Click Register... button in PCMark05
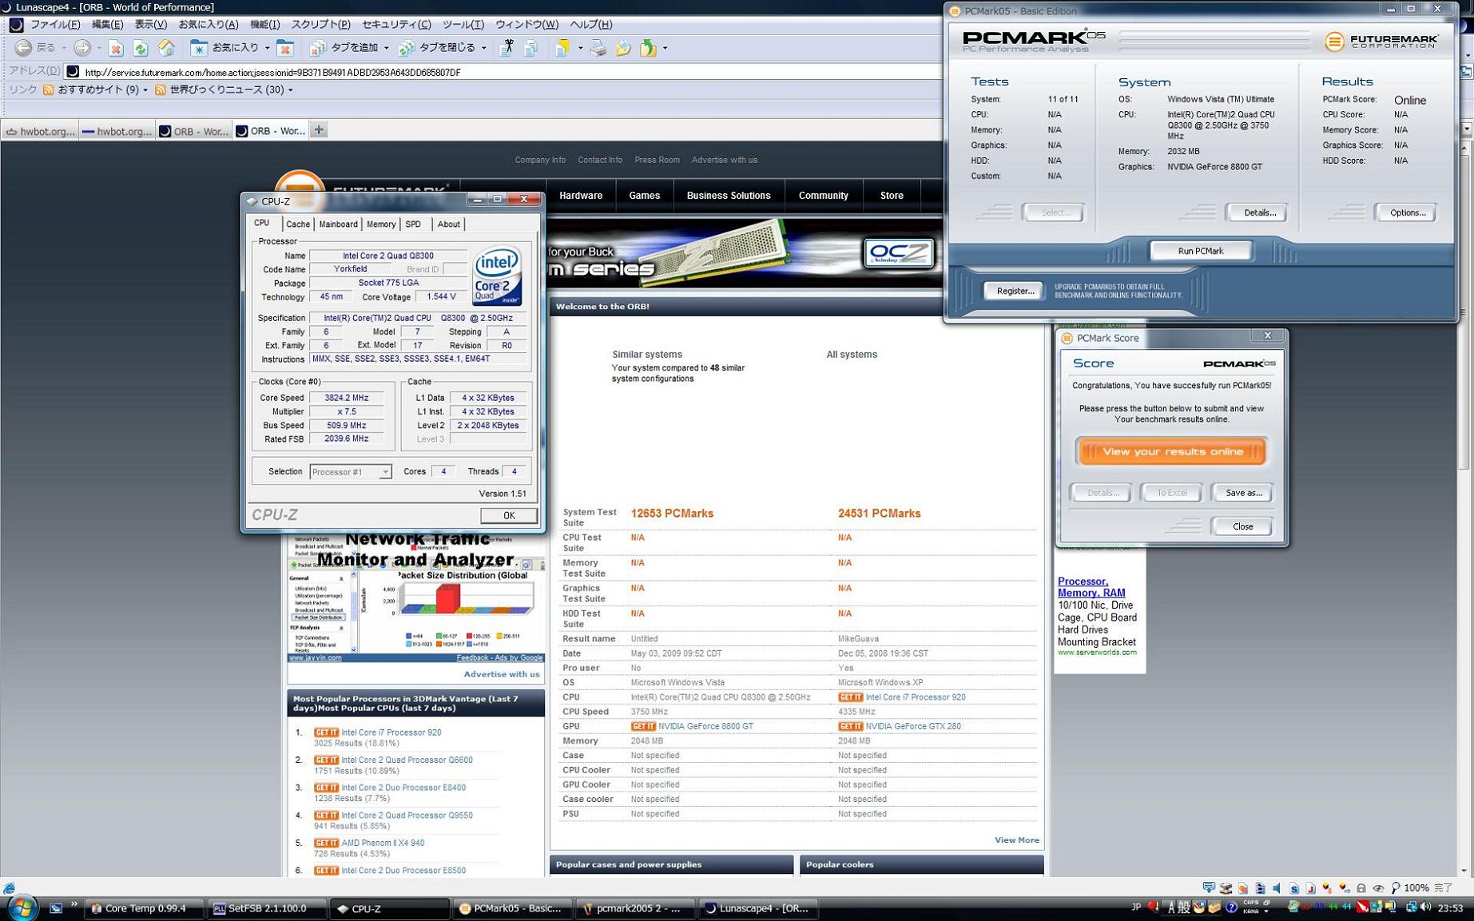The width and height of the screenshot is (1474, 921). click(1015, 291)
